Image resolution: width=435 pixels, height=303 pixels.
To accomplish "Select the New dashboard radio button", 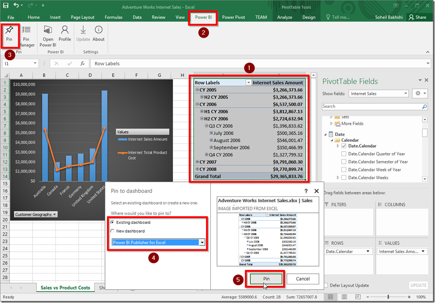I will pos(113,231).
